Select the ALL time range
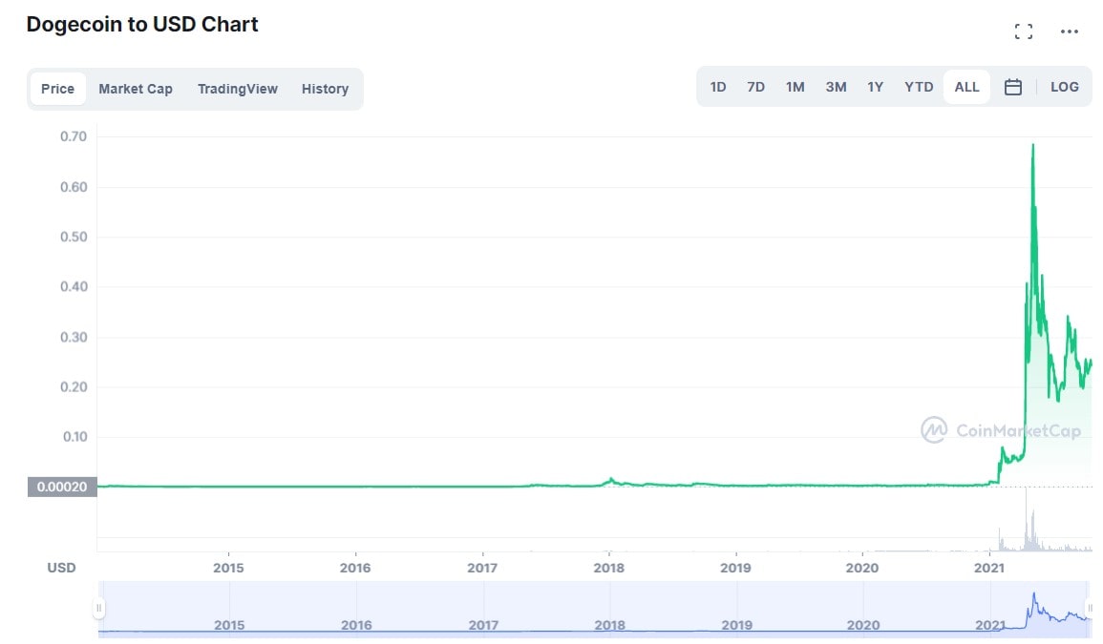Viewport: 1103px width, 644px height. pos(966,87)
